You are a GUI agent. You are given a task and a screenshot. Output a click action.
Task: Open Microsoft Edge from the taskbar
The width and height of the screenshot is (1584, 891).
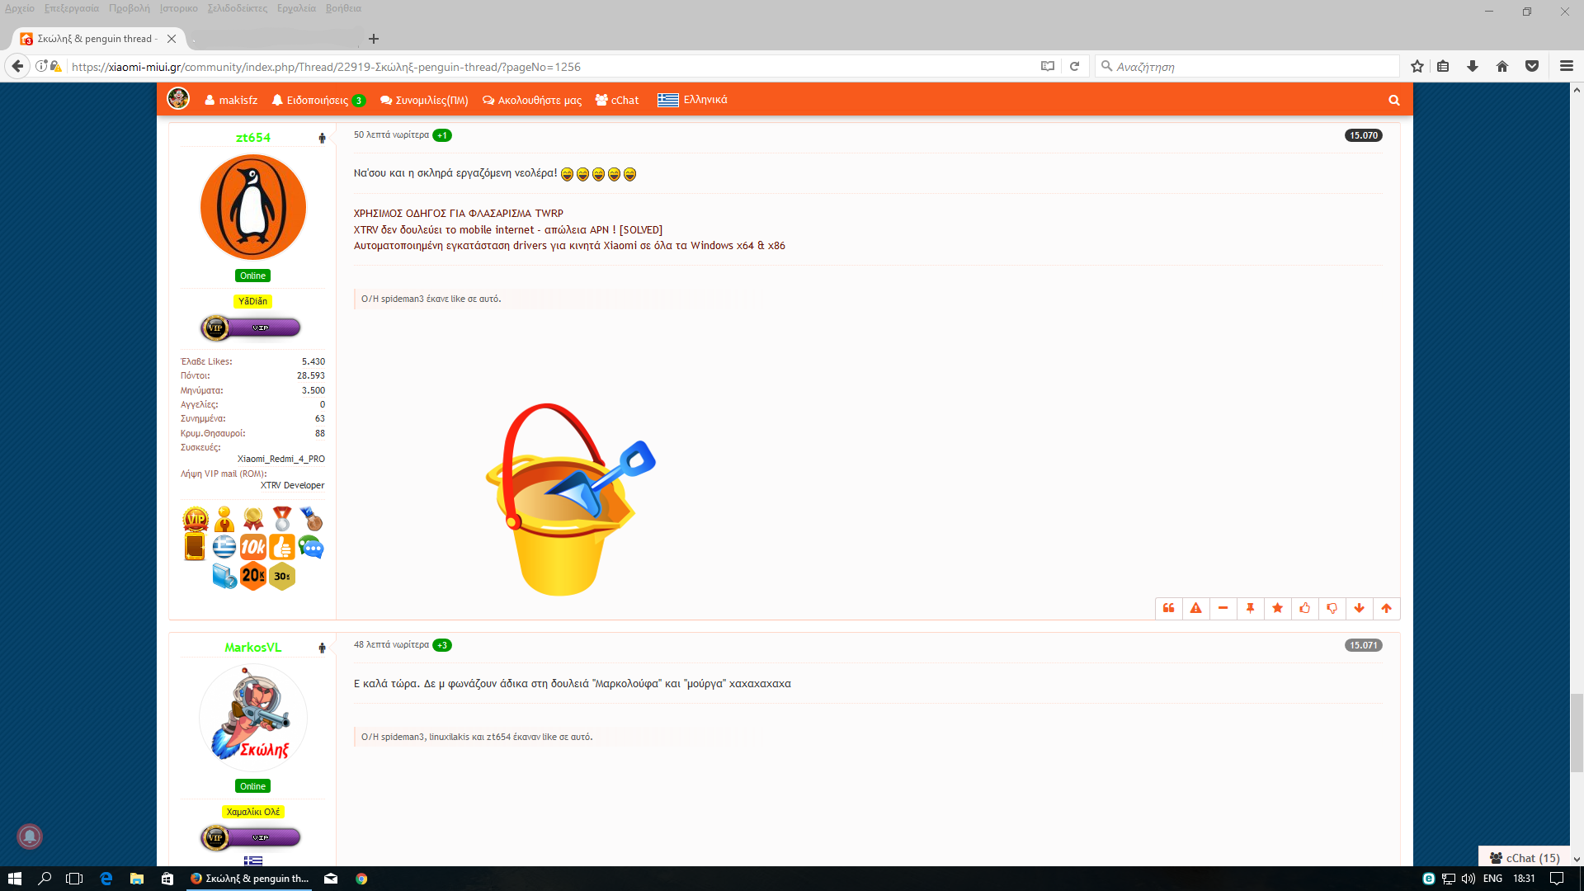(106, 879)
